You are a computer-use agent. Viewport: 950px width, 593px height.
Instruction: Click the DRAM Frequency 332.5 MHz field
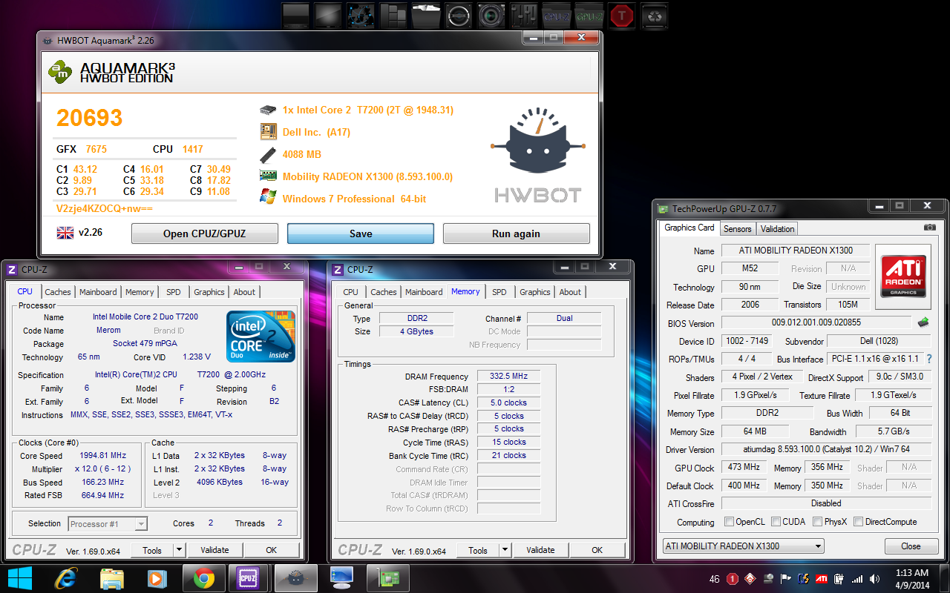coord(508,377)
